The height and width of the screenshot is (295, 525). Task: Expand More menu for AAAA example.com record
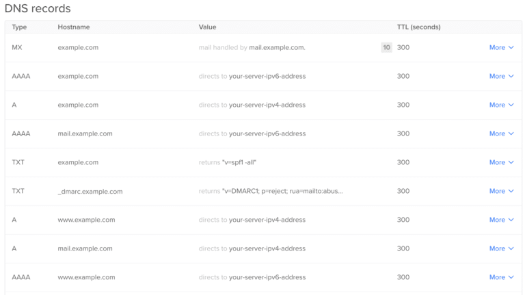click(501, 77)
